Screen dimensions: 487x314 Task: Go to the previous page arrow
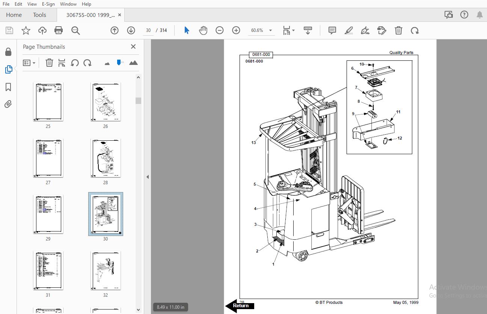(x=115, y=30)
